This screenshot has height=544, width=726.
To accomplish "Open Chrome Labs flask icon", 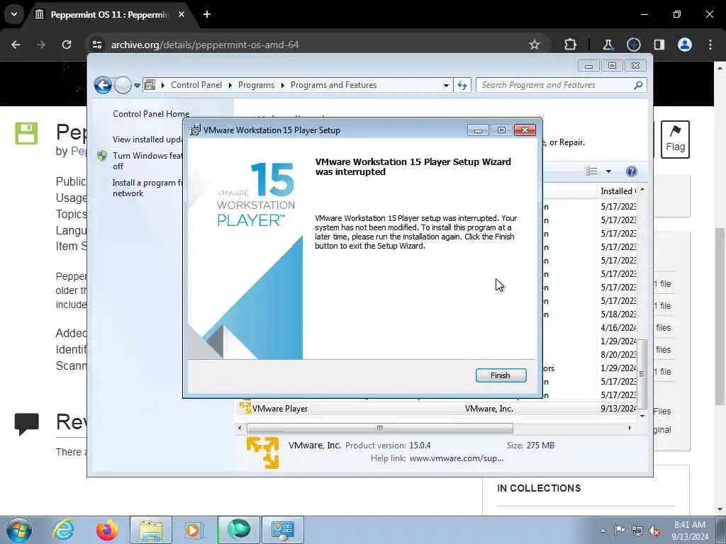I will tap(608, 45).
